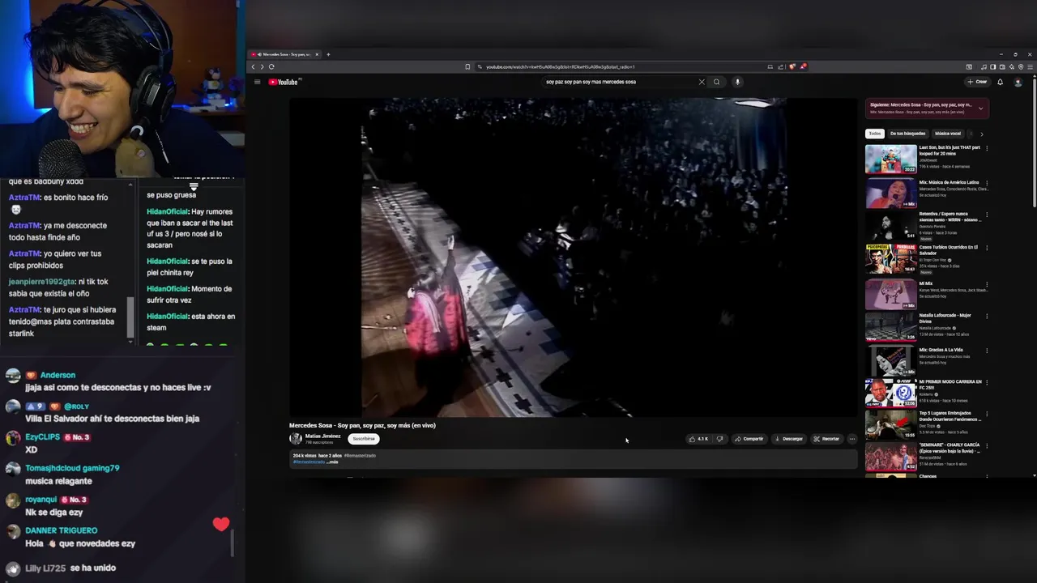1037x583 pixels.
Task: Click the share icon in address bar
Action: [x=780, y=66]
